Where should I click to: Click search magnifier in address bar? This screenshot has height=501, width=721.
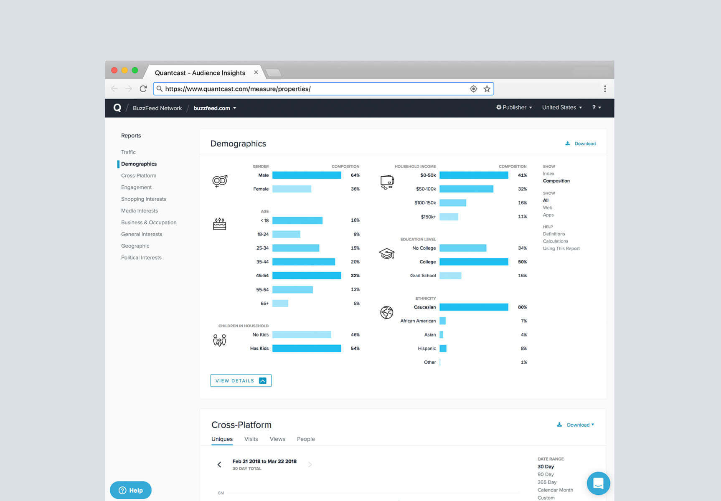coord(160,89)
